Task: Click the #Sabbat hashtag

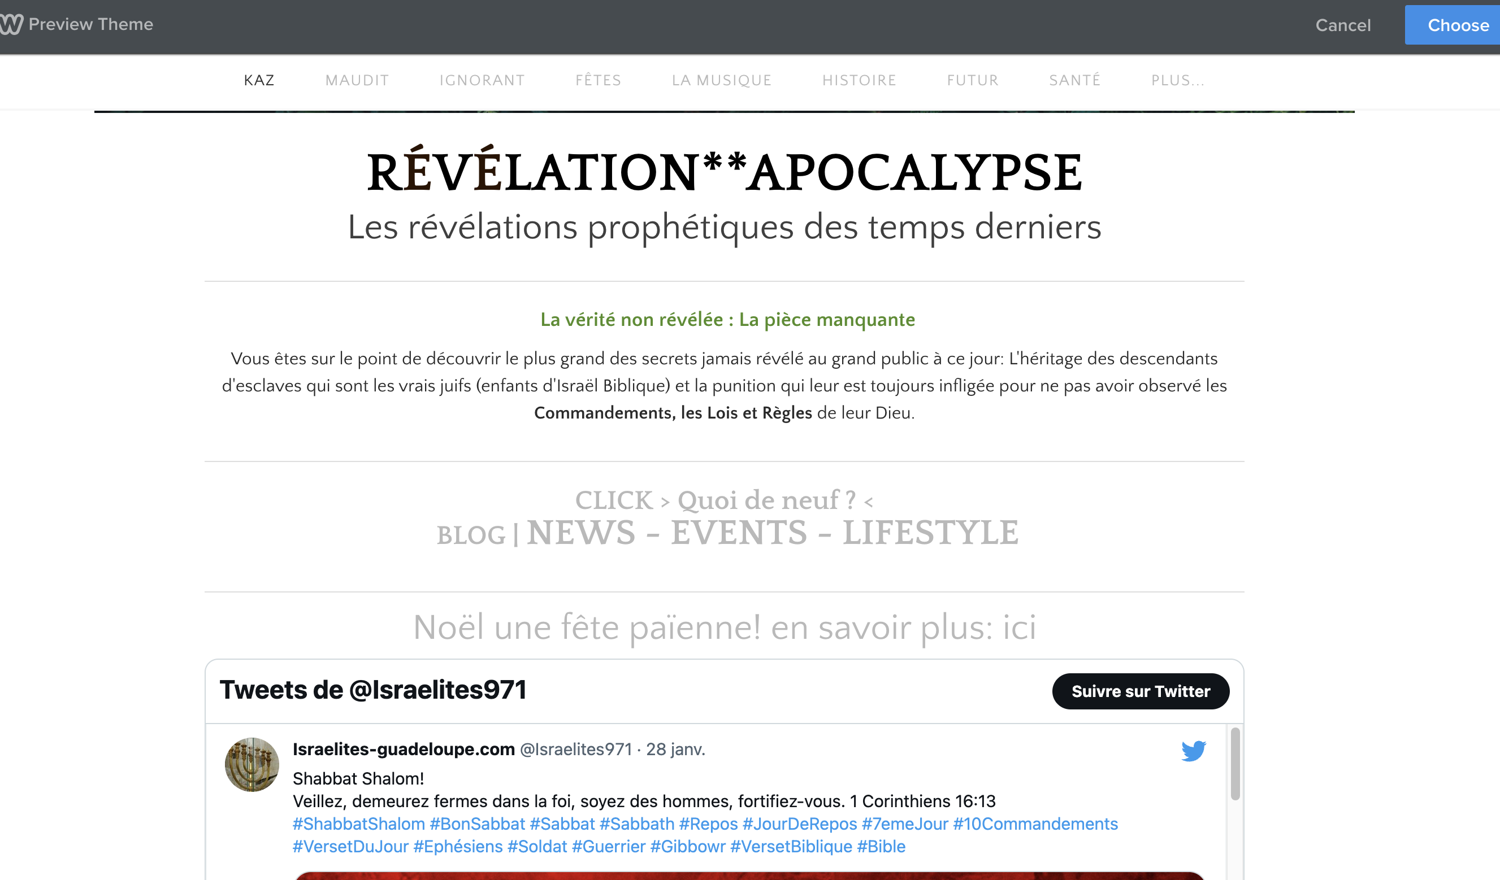Action: [x=562, y=824]
